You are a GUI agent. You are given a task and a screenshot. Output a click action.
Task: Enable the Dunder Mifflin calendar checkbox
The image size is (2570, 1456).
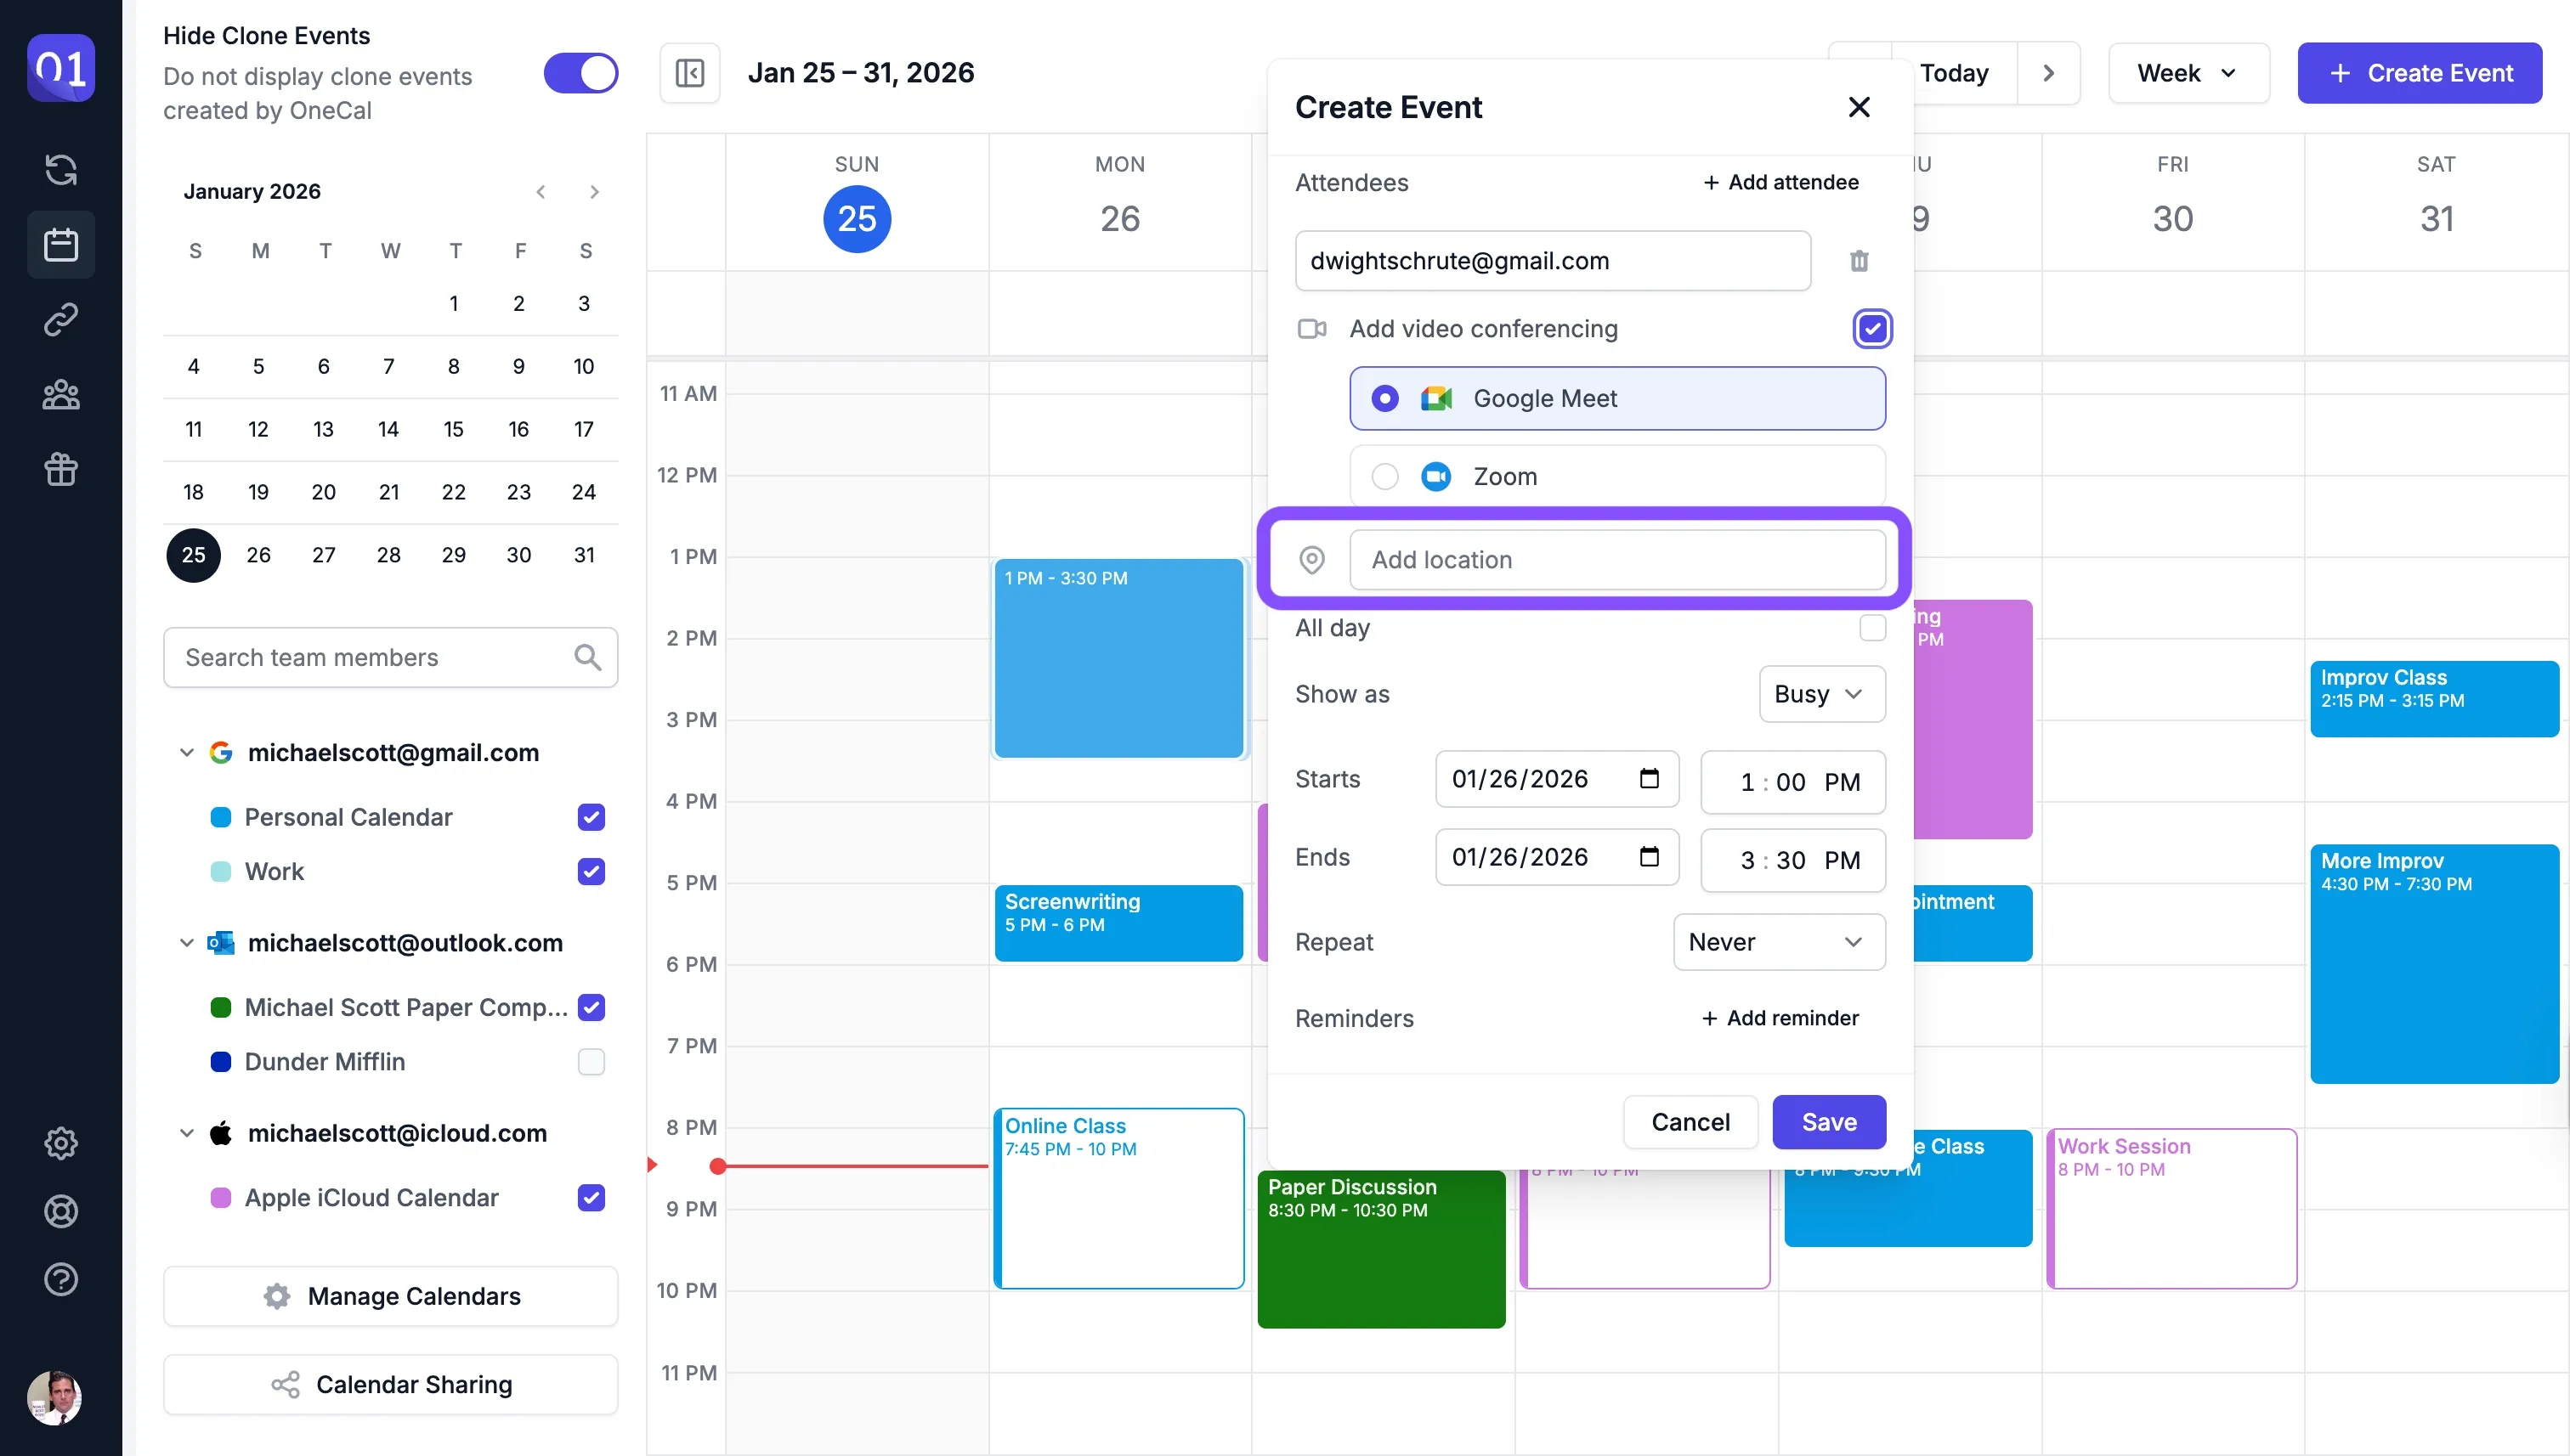(x=592, y=1061)
